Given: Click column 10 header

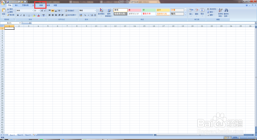Looking at the screenshot, I should click(96, 26).
